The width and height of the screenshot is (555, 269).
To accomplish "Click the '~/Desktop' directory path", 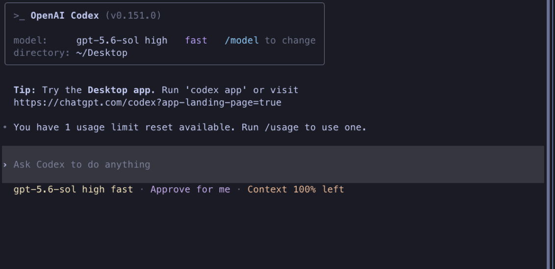I will pos(101,53).
